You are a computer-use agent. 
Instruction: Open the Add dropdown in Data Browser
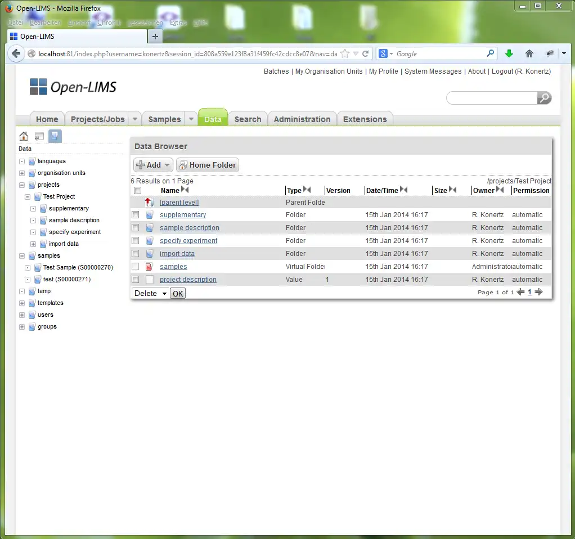pyautogui.click(x=153, y=165)
